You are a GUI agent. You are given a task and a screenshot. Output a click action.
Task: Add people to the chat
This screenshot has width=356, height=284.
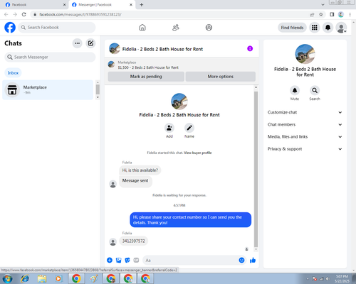[169, 128]
